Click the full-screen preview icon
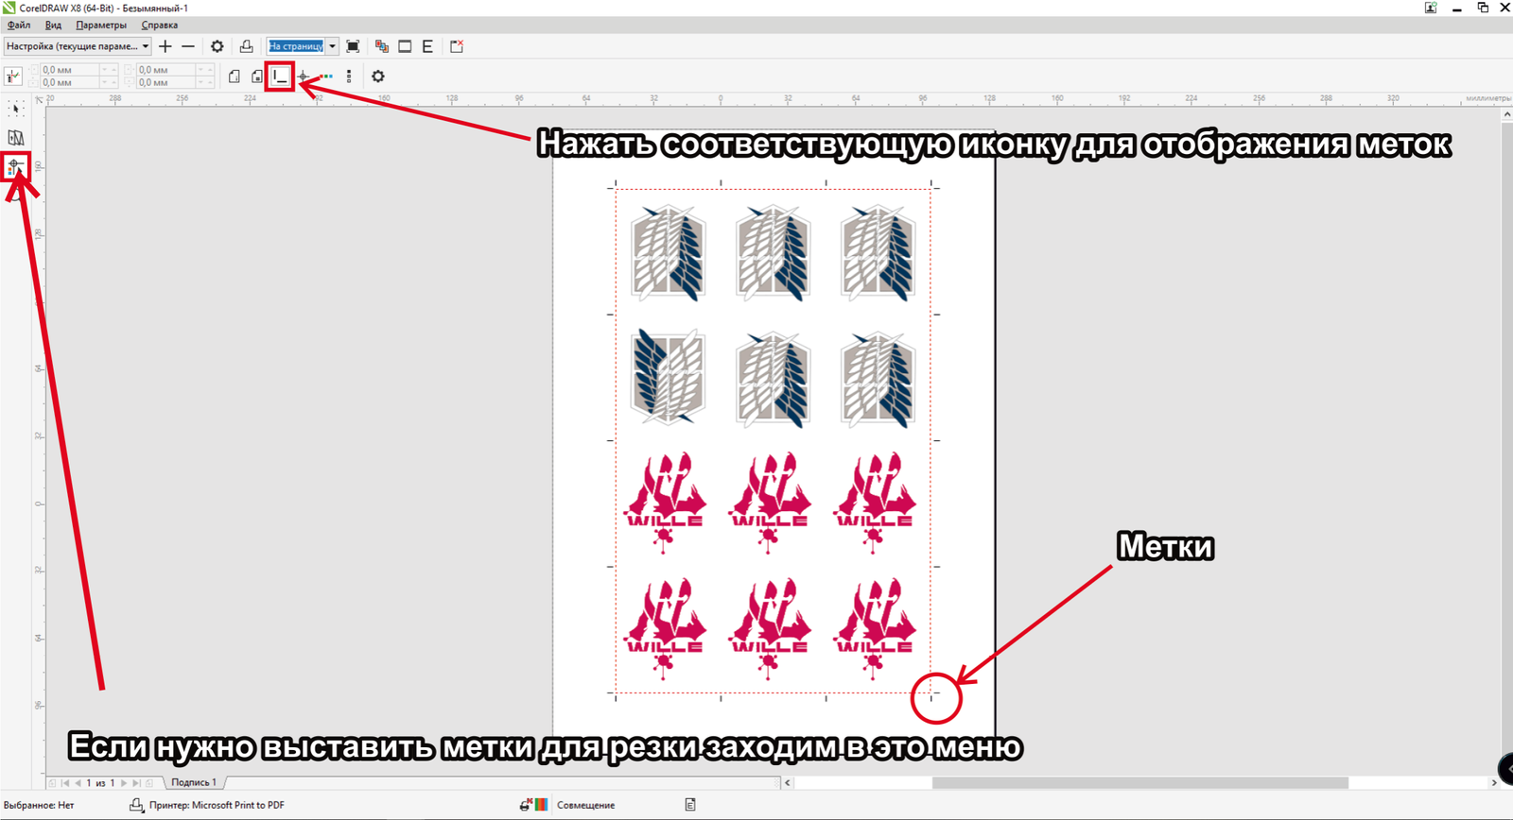Image resolution: width=1513 pixels, height=820 pixels. (x=353, y=46)
